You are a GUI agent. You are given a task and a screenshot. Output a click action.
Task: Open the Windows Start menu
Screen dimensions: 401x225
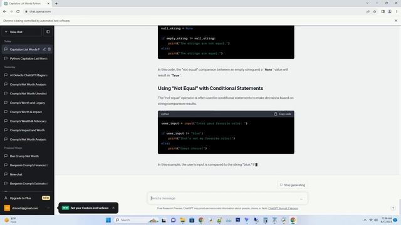(108, 220)
